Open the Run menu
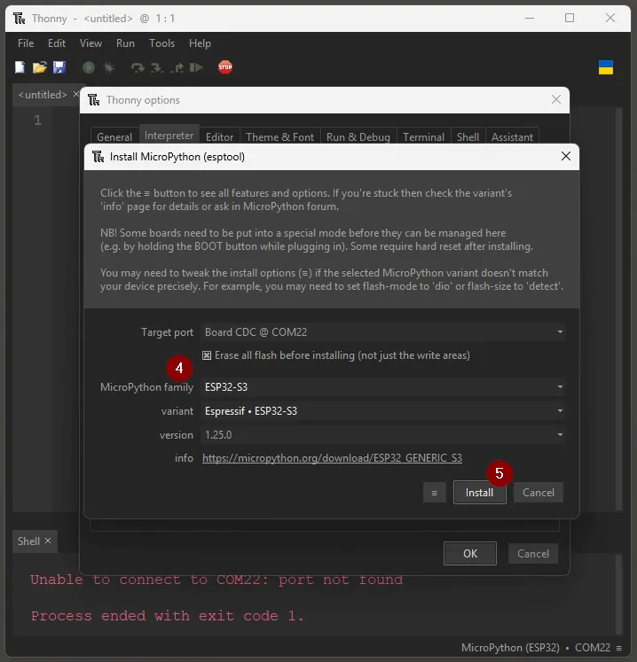 [125, 43]
